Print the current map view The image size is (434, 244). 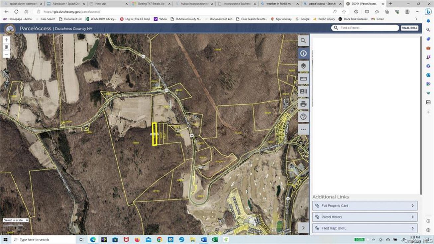(x=303, y=104)
